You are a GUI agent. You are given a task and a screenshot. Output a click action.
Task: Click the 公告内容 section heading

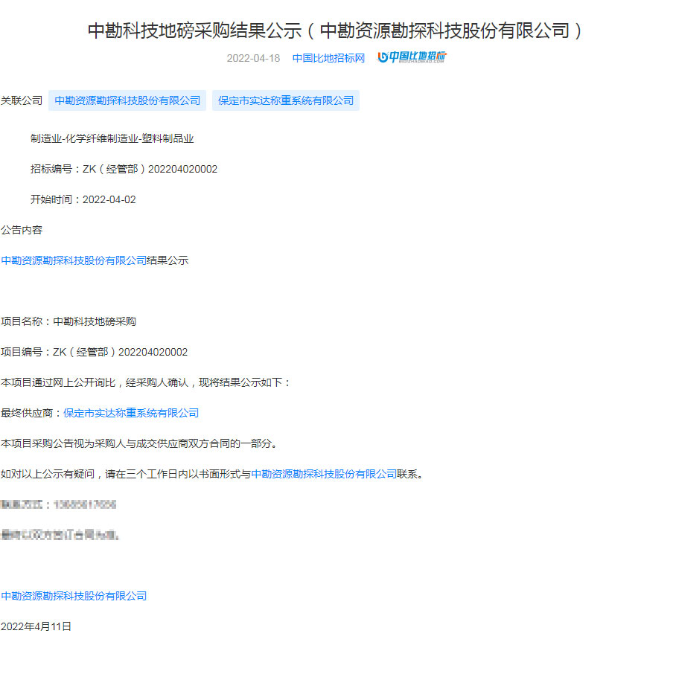click(x=22, y=230)
